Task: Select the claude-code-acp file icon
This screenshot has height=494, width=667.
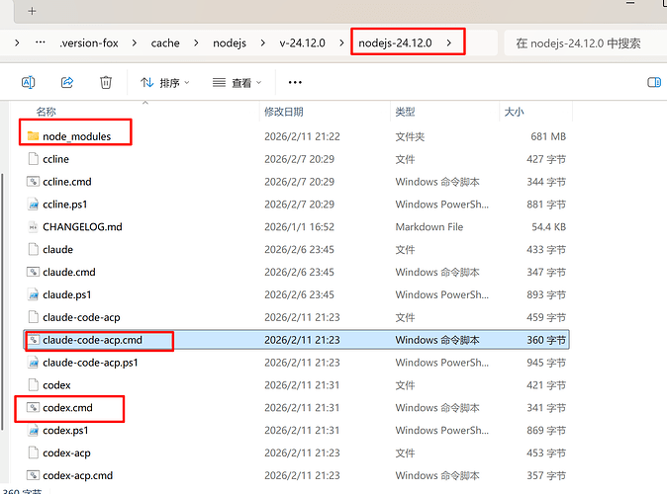Action: tap(34, 317)
